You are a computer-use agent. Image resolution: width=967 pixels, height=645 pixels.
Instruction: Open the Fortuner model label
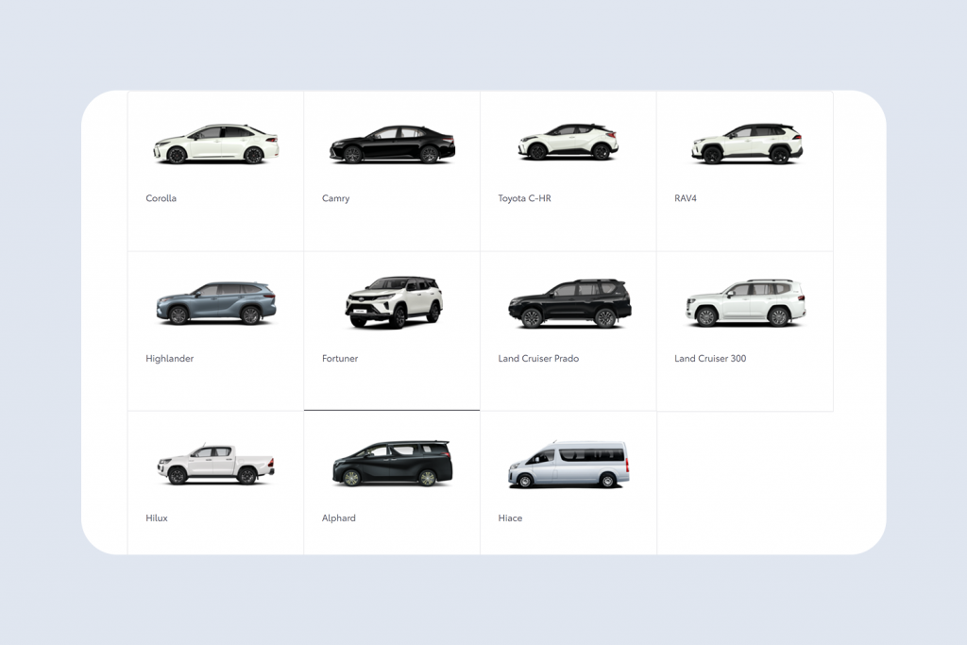coord(340,358)
